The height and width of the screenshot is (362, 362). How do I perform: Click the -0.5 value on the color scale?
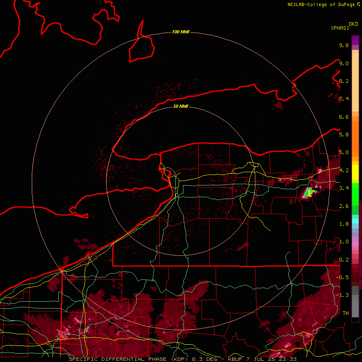pyautogui.click(x=343, y=278)
